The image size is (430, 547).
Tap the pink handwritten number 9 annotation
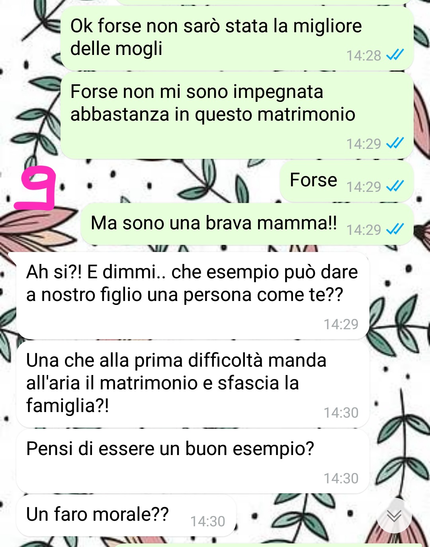click(35, 188)
